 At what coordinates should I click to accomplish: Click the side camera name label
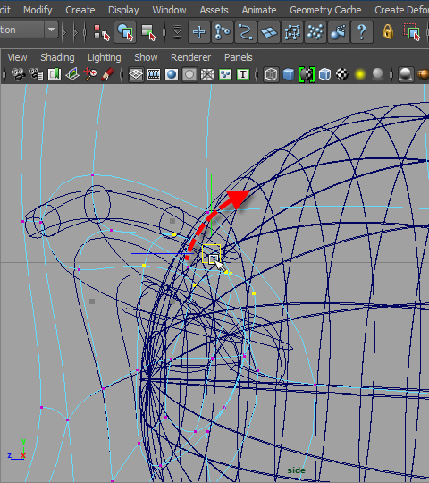296,470
